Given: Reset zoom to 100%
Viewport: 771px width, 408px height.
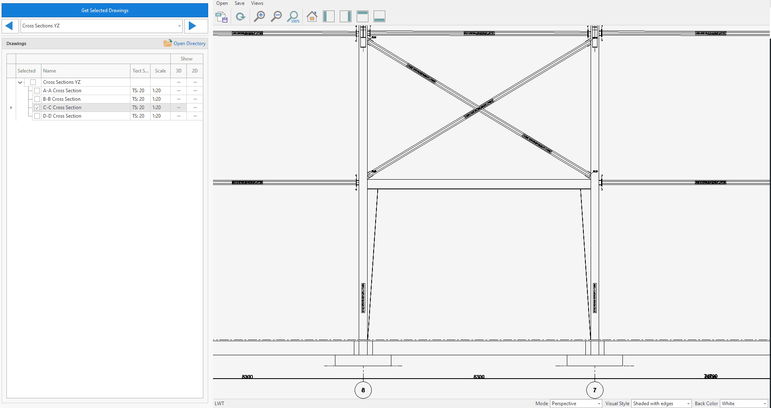Looking at the screenshot, I should [293, 17].
